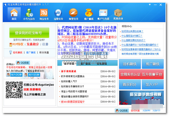Open 淘宝任务 toolbar icon
The image size is (169, 116).
click(x=44, y=14)
